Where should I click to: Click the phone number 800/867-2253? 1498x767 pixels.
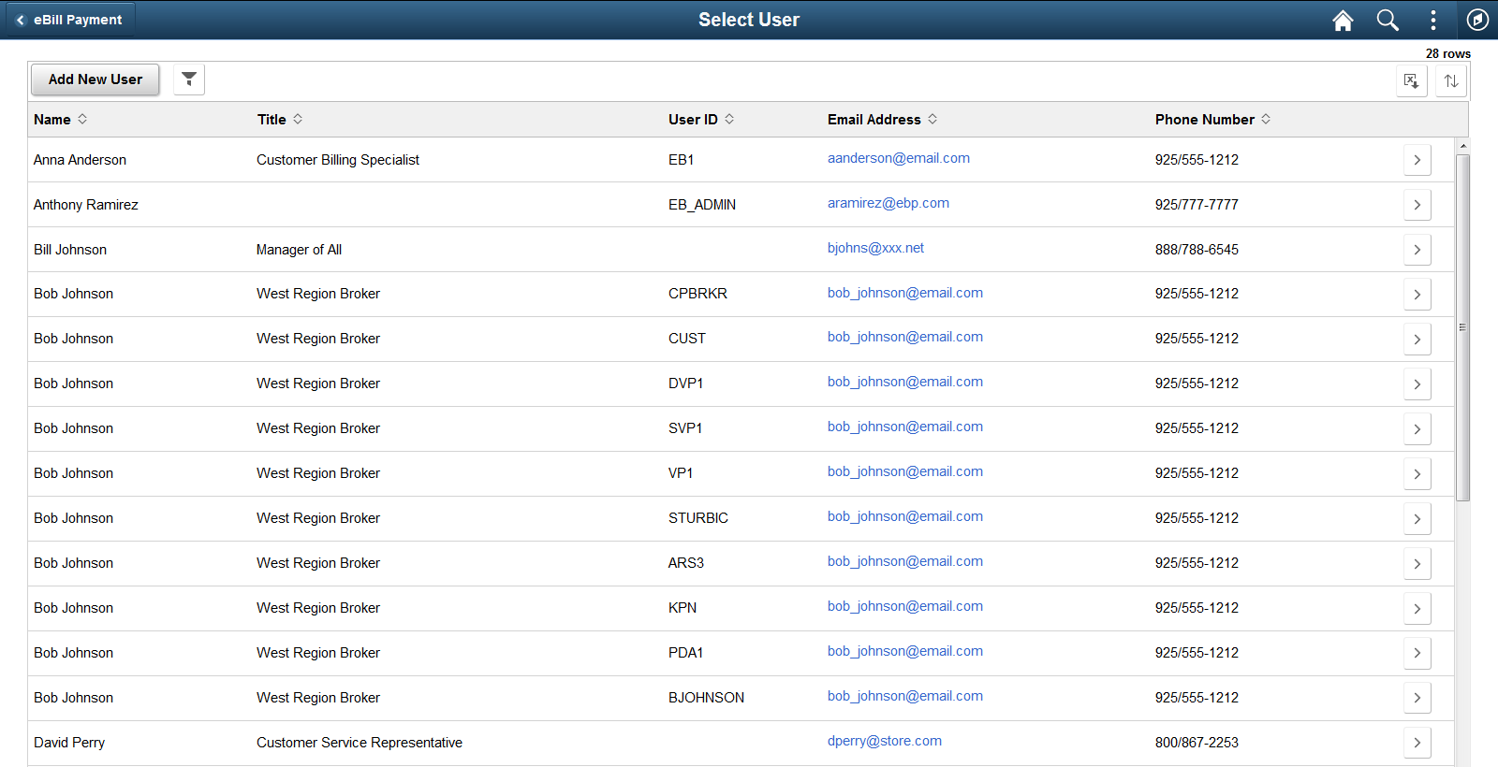point(1197,743)
